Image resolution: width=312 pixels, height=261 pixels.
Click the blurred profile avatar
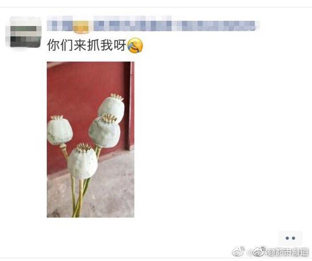(x=26, y=32)
